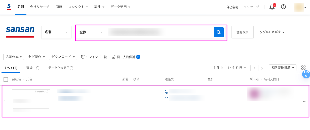The image size is (310, 130).
Task: Click the three-dot more options icon
Action: click(304, 102)
